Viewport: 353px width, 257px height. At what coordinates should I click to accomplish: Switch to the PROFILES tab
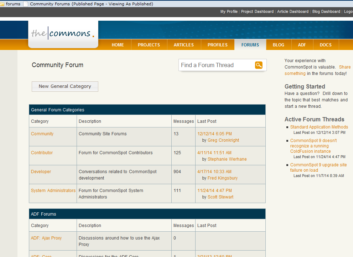(218, 45)
